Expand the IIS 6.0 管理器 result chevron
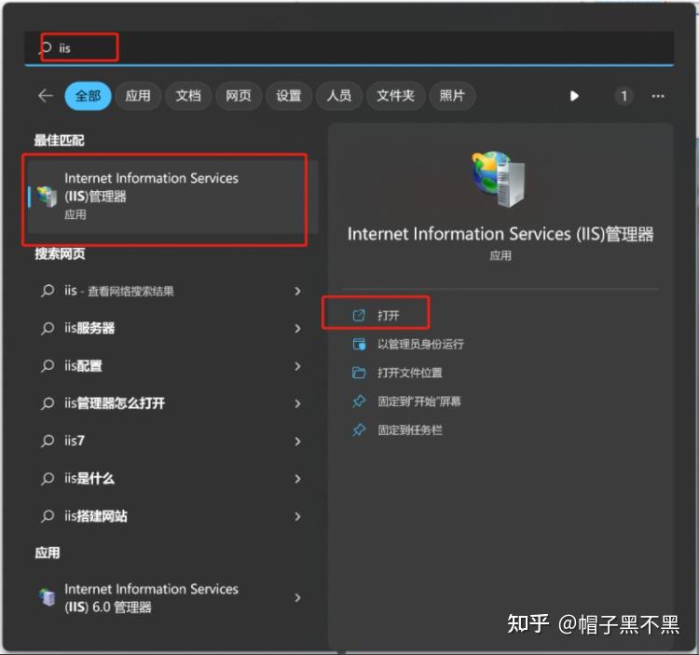The width and height of the screenshot is (699, 655). click(x=297, y=598)
